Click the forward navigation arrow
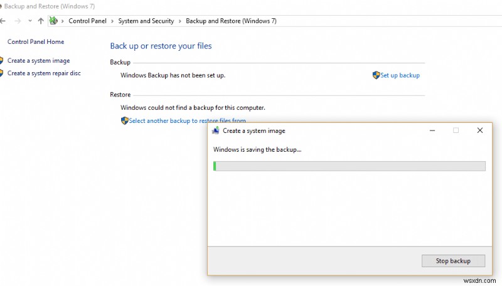Image resolution: width=502 pixels, height=286 pixels. coord(16,21)
